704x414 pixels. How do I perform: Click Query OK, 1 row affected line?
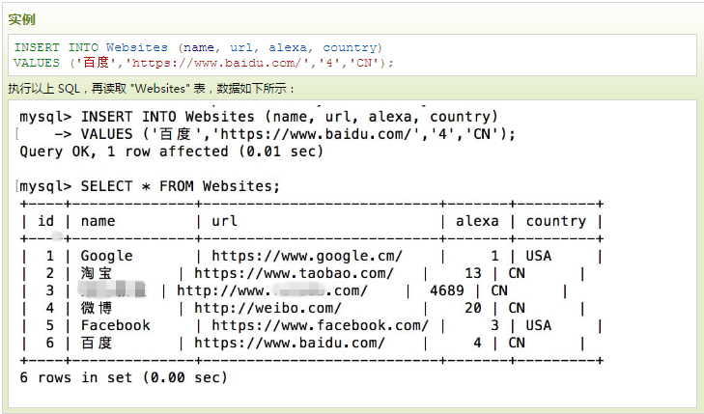(171, 152)
